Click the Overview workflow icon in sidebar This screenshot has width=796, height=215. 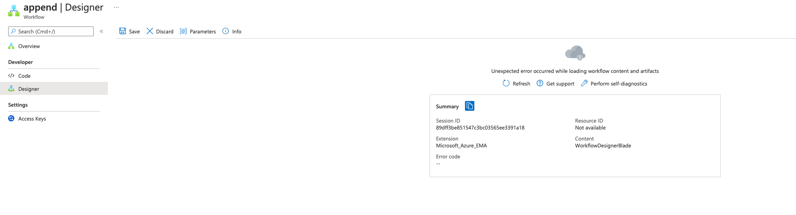tap(11, 46)
